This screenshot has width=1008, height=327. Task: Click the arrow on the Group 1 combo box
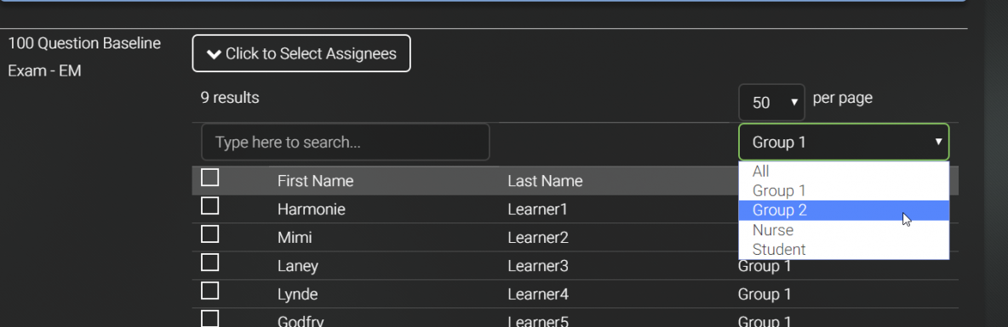(x=938, y=142)
